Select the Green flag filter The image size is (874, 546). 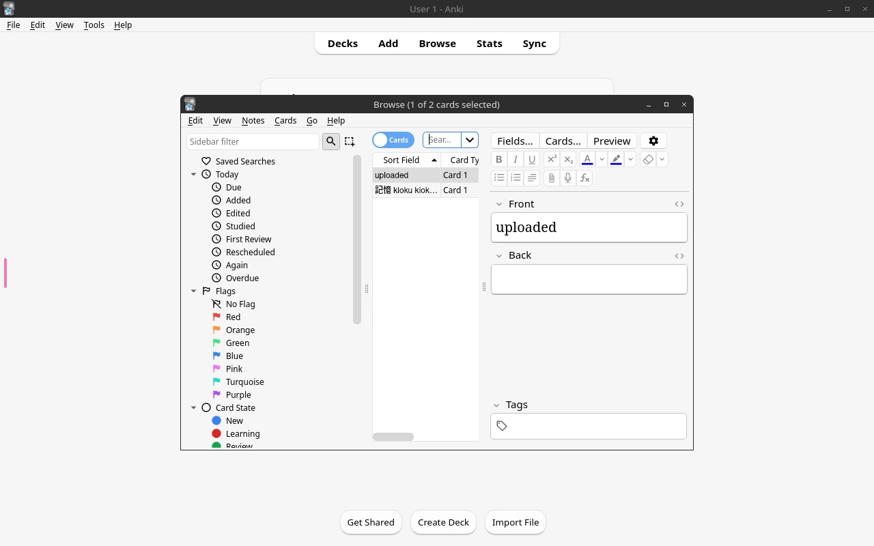point(238,343)
